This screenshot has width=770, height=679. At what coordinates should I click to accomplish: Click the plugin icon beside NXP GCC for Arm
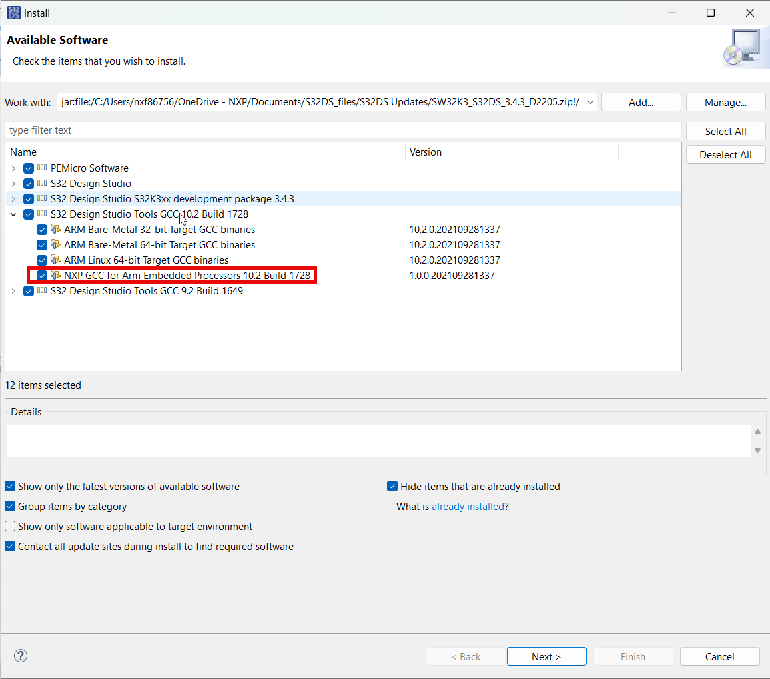pos(55,275)
